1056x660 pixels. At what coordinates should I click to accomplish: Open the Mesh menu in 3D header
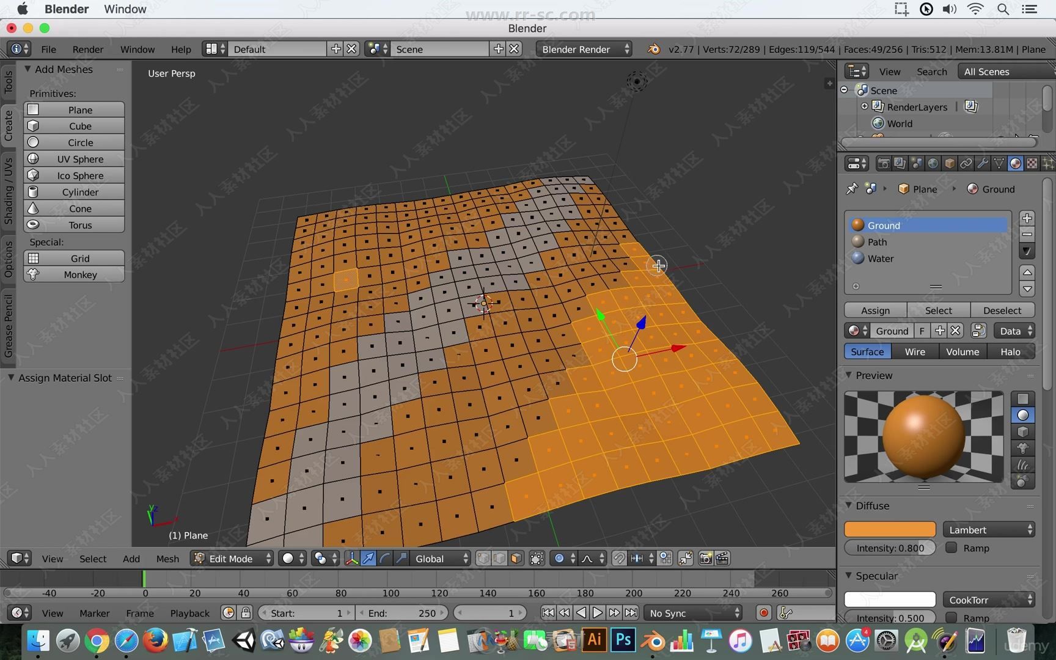(x=167, y=559)
